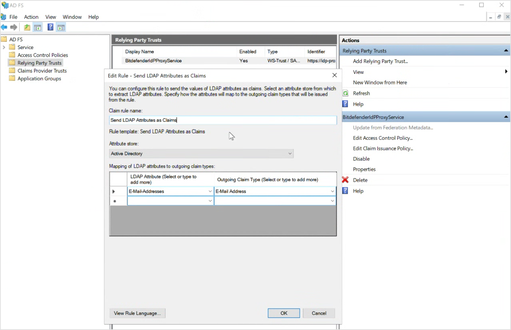Click the Enabled column header

[x=251, y=52]
